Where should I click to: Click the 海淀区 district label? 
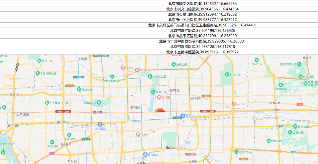(82, 59)
